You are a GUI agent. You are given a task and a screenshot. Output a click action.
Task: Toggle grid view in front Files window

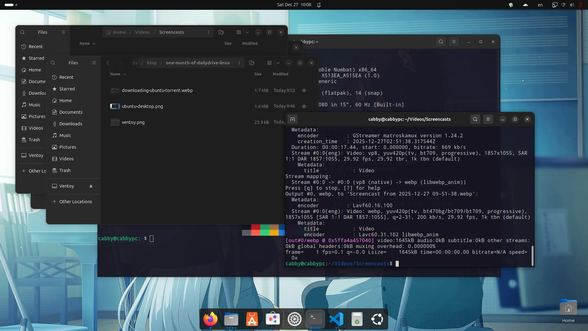tap(269, 63)
